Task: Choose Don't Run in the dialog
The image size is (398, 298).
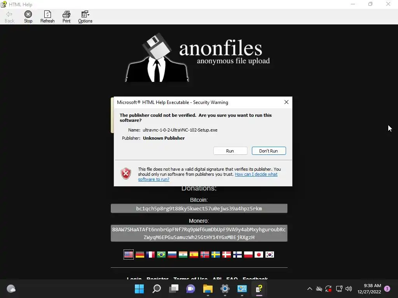Action: (x=269, y=151)
